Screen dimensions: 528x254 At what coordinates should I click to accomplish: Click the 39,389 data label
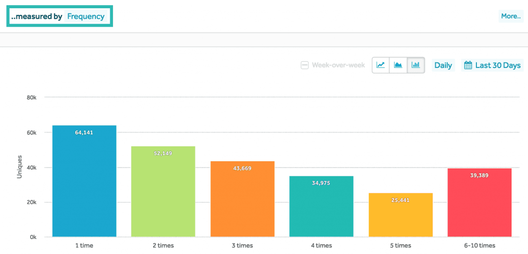[480, 176]
